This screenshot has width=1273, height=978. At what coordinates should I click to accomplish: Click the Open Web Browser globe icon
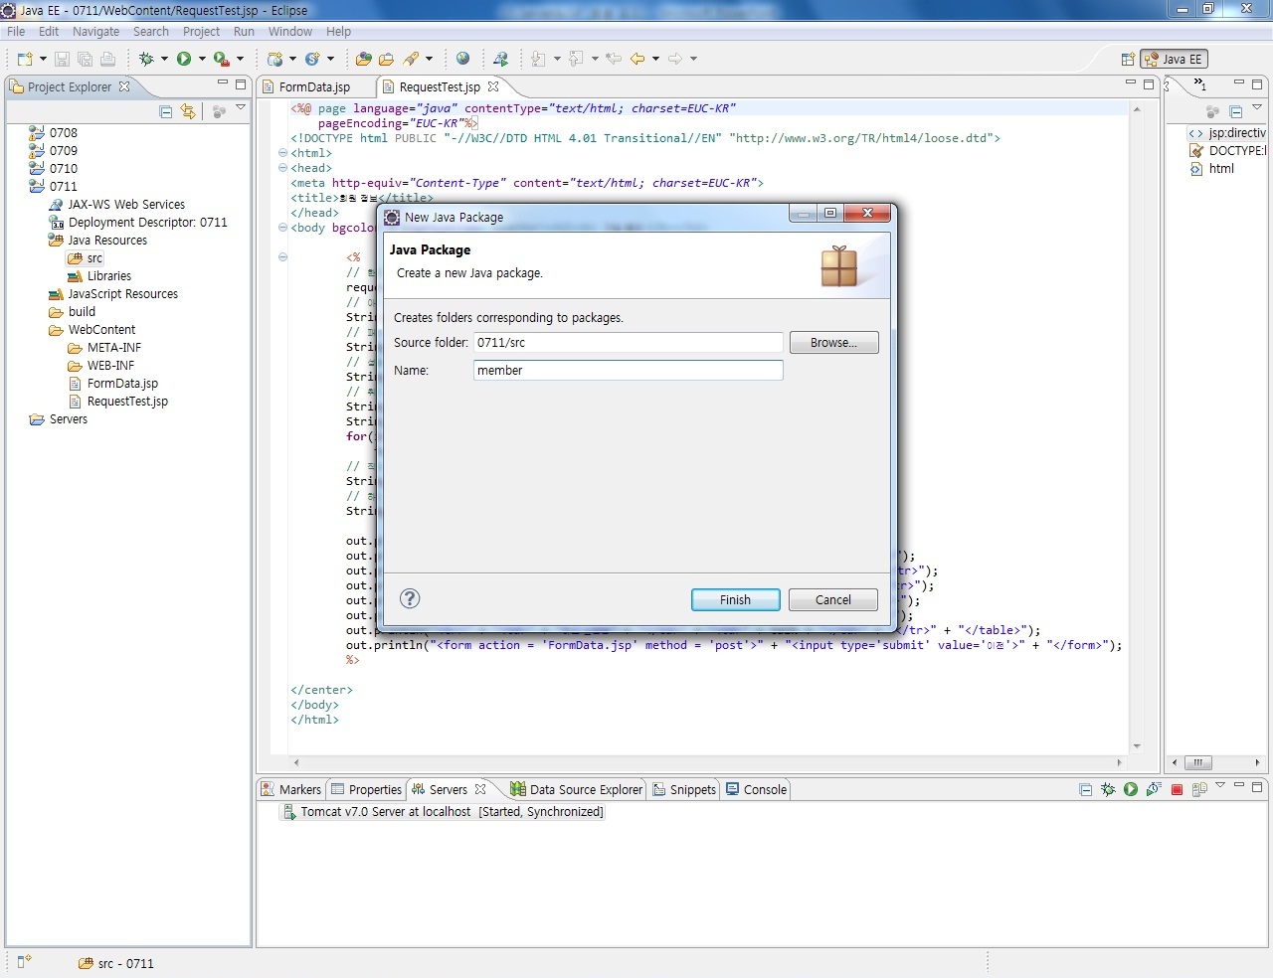click(462, 59)
